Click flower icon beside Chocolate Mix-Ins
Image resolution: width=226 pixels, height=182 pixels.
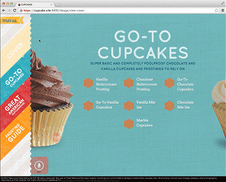tap(169, 106)
